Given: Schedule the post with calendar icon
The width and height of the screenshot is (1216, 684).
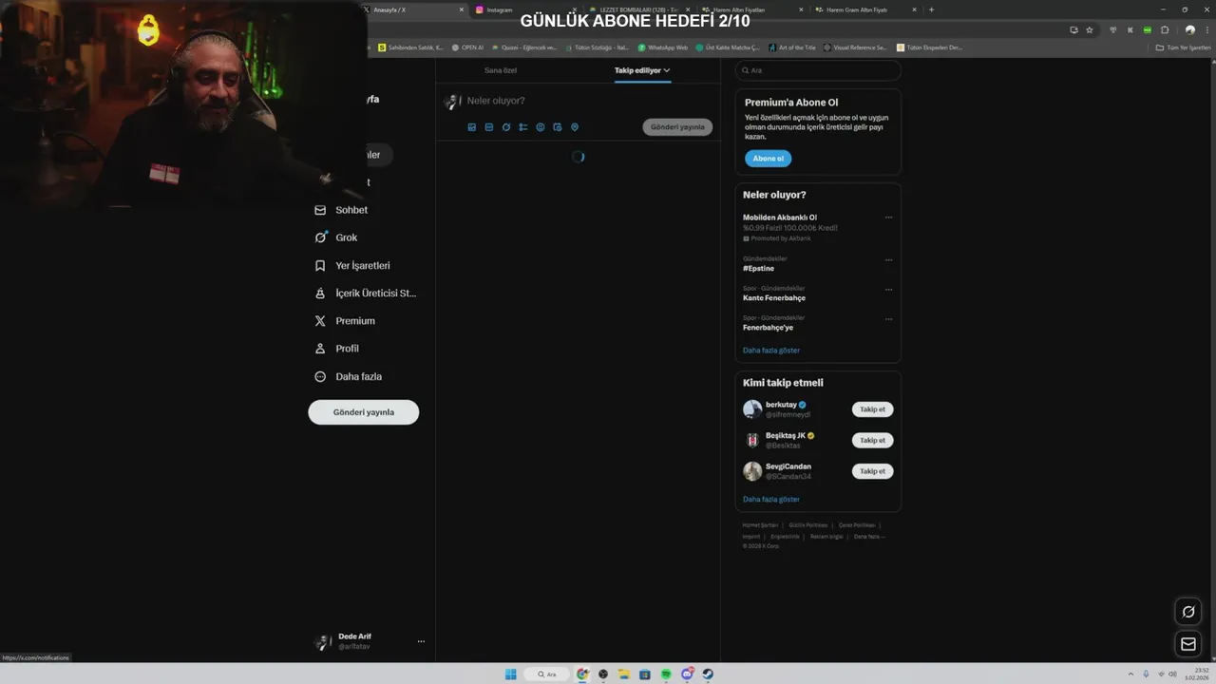Looking at the screenshot, I should (558, 127).
